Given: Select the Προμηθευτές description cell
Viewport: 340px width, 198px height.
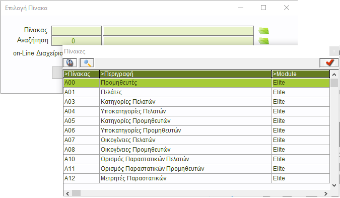Looking at the screenshot, I should (185, 83).
